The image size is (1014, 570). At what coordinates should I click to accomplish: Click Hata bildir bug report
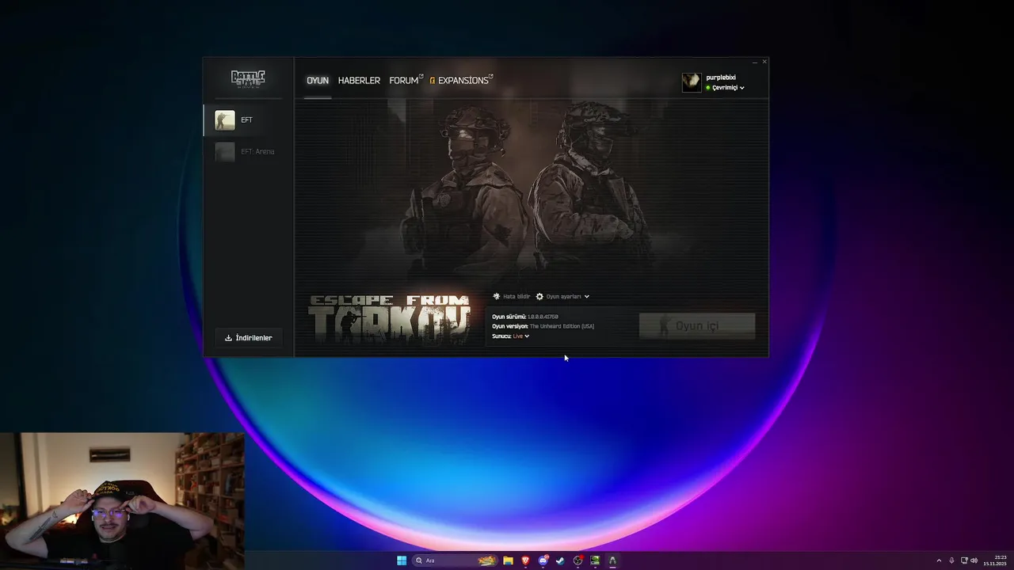coord(511,296)
